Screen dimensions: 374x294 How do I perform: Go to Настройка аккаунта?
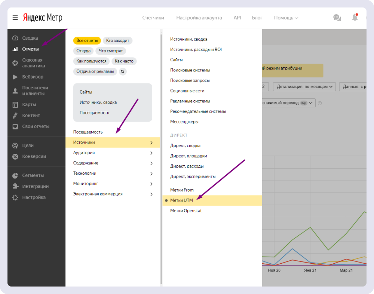[x=199, y=18]
